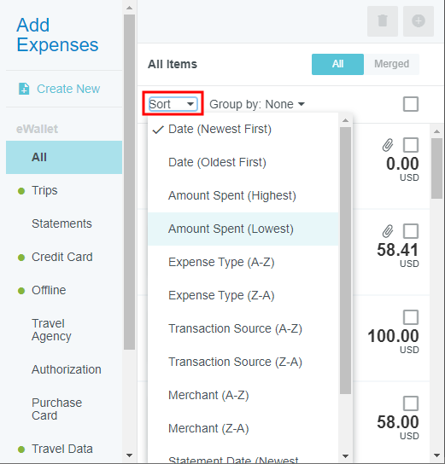Switch to the Merged tab

[391, 64]
